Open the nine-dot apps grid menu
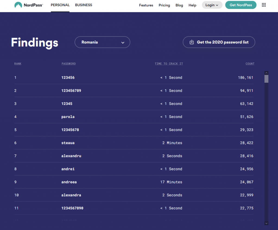The image size is (278, 230). point(264,5)
